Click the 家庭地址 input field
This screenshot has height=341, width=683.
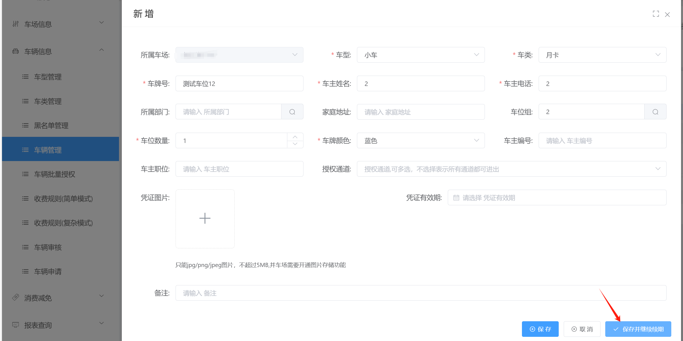tap(421, 112)
